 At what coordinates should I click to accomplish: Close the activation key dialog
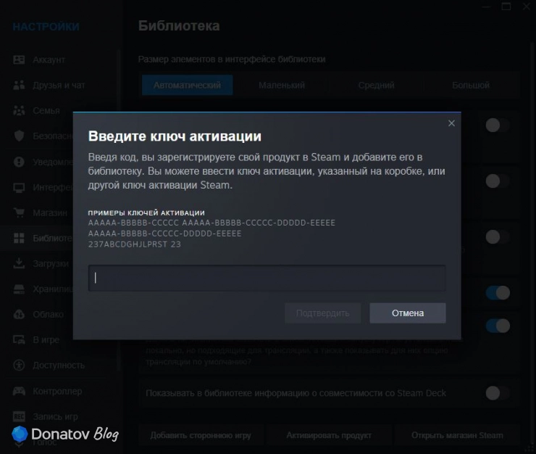click(451, 123)
